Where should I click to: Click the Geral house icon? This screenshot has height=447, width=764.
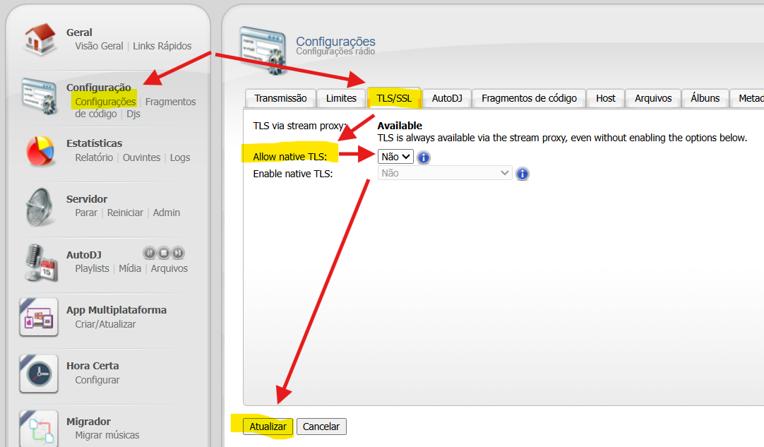40,40
